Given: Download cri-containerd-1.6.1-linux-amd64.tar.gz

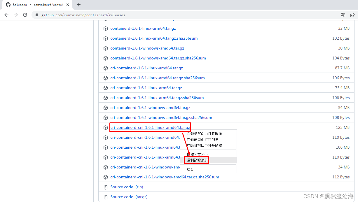Looking at the screenshot, I should [x=147, y=68].
